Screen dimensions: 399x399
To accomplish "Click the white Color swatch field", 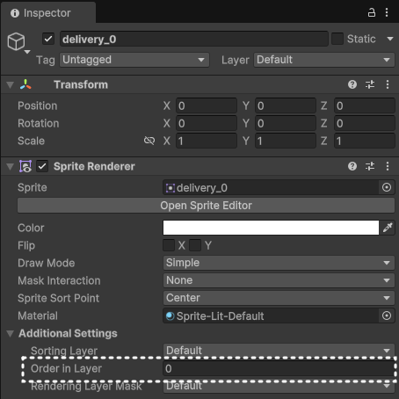I will (271, 228).
